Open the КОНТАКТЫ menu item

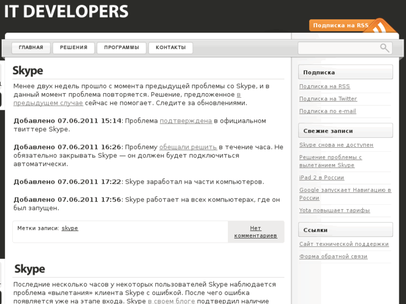pos(171,47)
